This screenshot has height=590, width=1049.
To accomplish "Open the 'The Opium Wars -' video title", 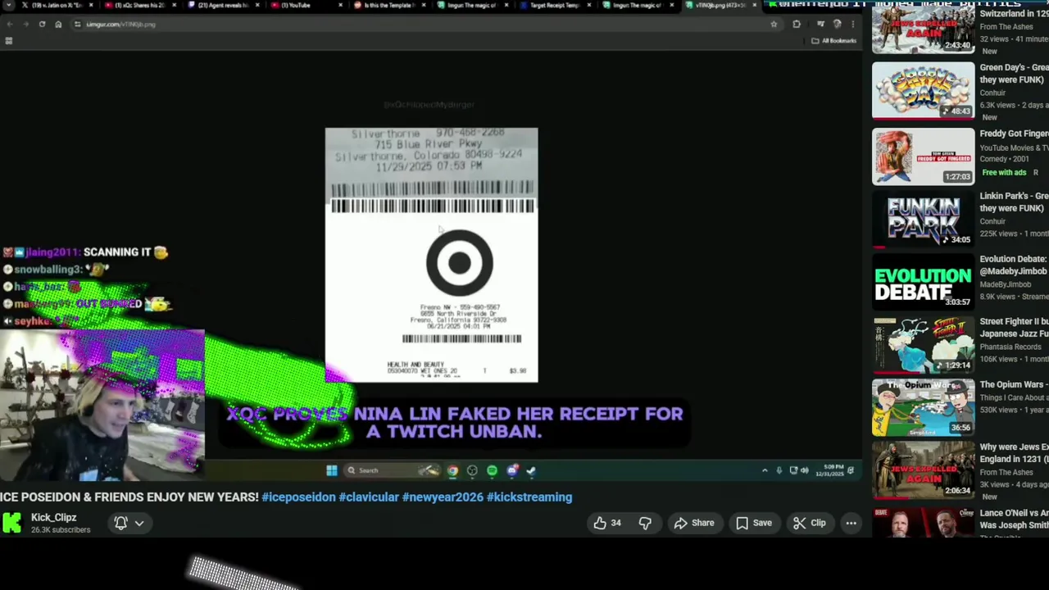I will (1014, 384).
